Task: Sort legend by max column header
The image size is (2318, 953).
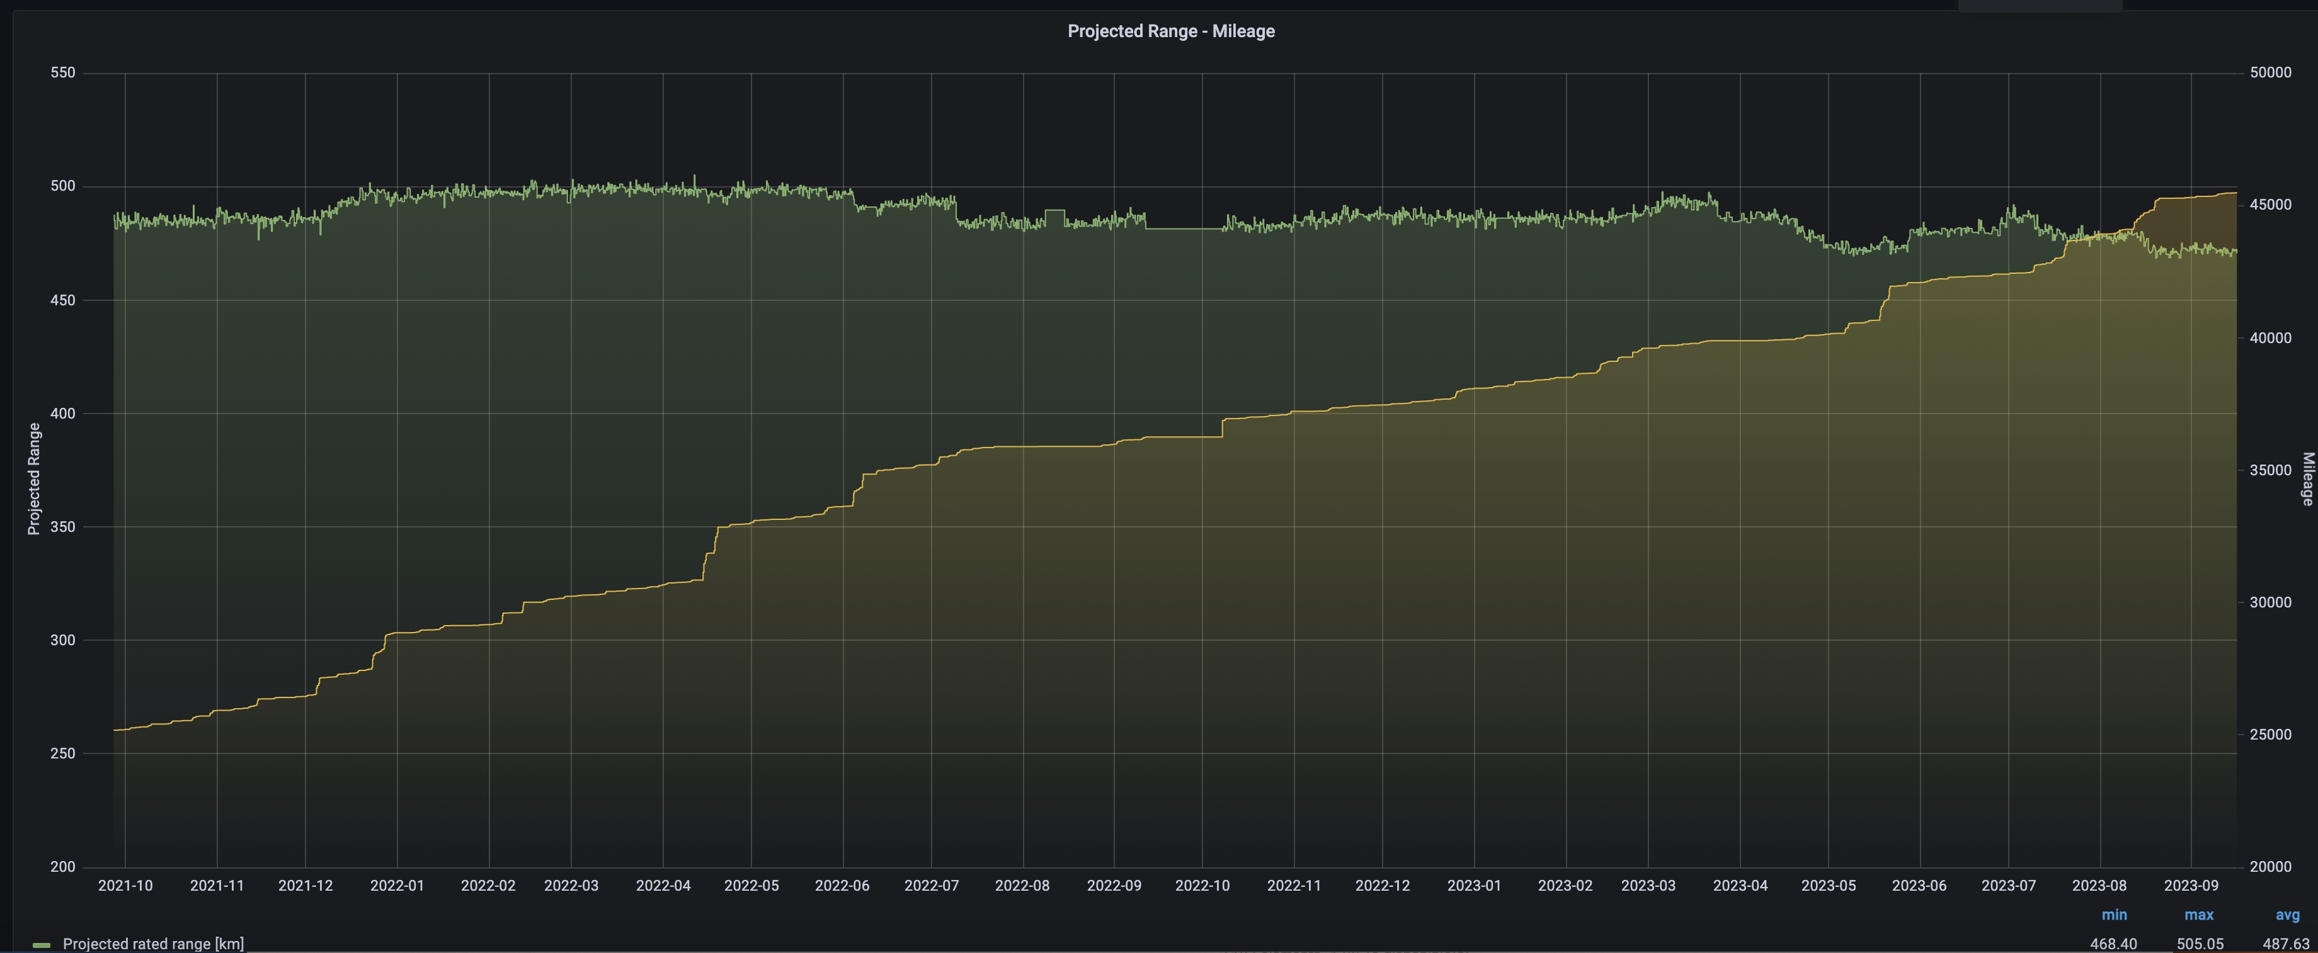Action: click(x=2198, y=915)
